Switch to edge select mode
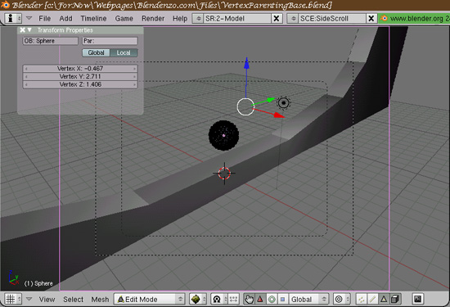The width and height of the screenshot is (450, 307). [x=372, y=300]
